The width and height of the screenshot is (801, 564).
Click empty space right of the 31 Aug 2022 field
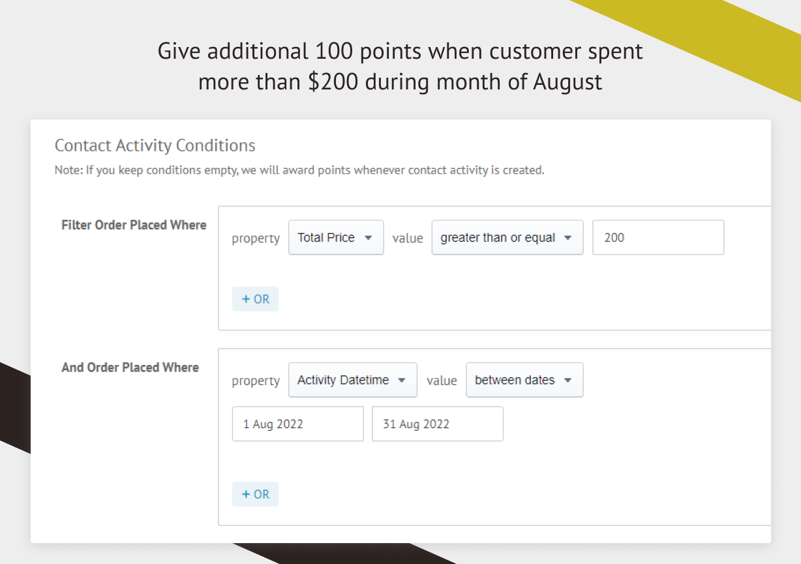point(620,424)
